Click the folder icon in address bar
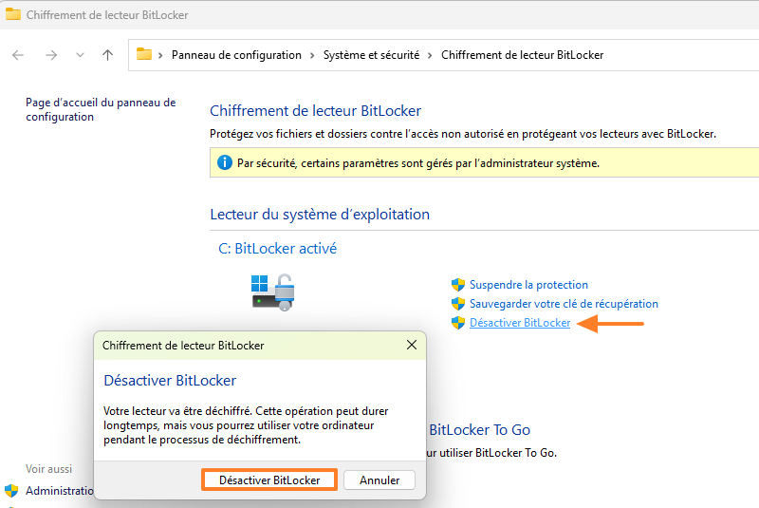This screenshot has width=759, height=508. [144, 54]
